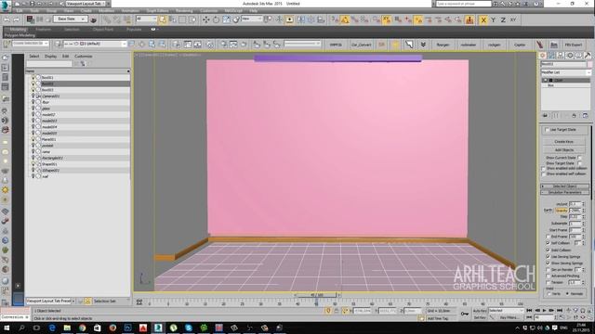The height and width of the screenshot is (334, 595).
Task: Click the FBX Export toolbar button
Action: pyautogui.click(x=574, y=45)
